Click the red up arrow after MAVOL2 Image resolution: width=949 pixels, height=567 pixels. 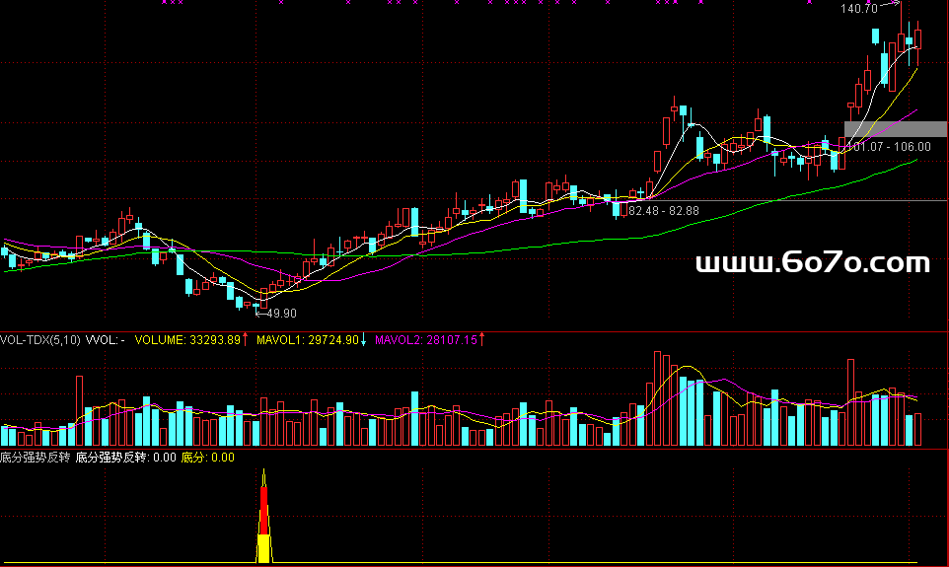[x=482, y=340]
